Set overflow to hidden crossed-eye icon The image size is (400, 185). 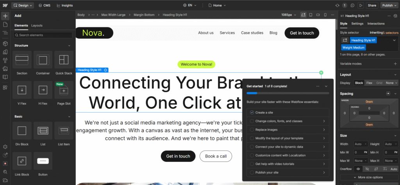pos(367,169)
